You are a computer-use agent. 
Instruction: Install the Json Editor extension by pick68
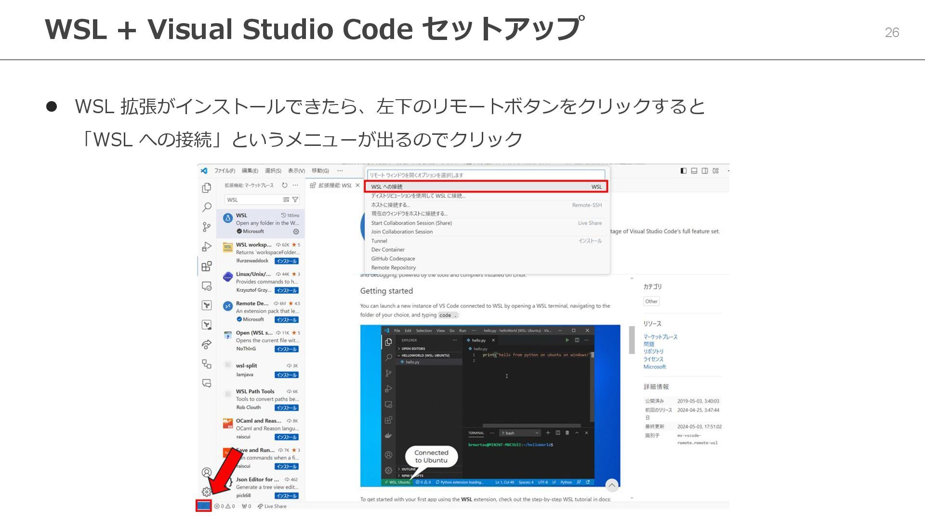[x=287, y=496]
